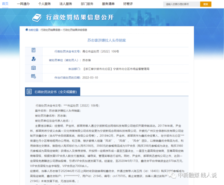Select 法人服务 in the navigation bar
Image resolution: width=224 pixels, height=185 pixels.
pos(66,4)
